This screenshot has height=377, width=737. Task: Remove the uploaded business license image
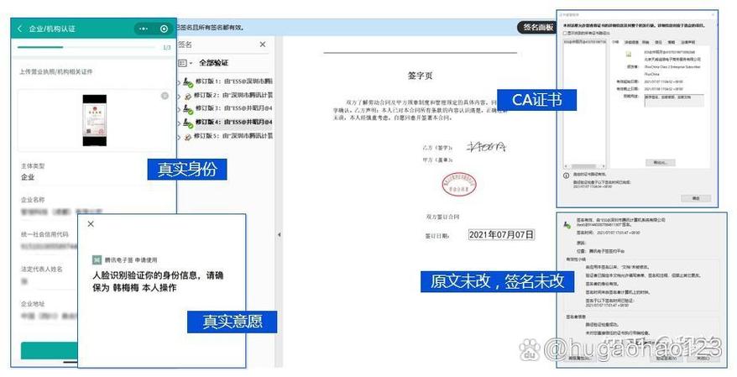[x=165, y=96]
